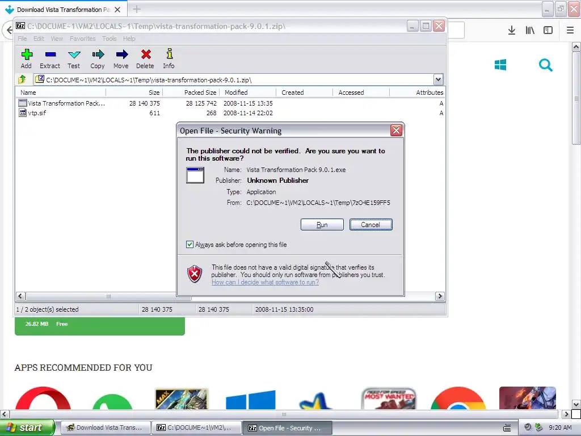Click the keyboard icon in system tray
This screenshot has width=581, height=436.
[507, 427]
